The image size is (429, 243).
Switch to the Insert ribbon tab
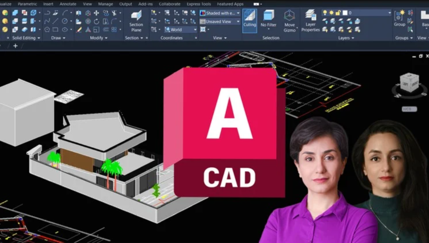point(48,4)
